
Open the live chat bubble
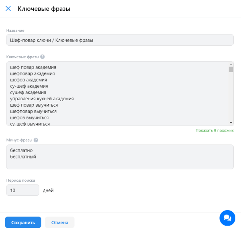(x=227, y=218)
